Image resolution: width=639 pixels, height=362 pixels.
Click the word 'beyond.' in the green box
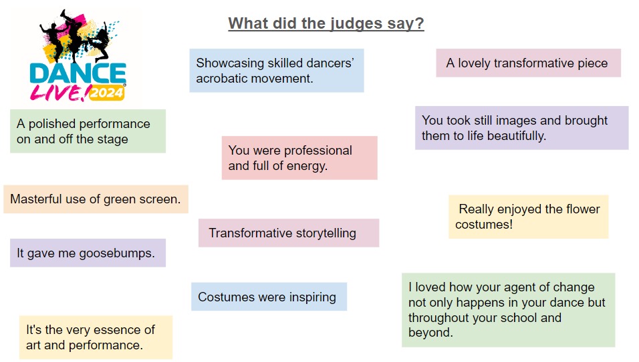click(x=430, y=333)
